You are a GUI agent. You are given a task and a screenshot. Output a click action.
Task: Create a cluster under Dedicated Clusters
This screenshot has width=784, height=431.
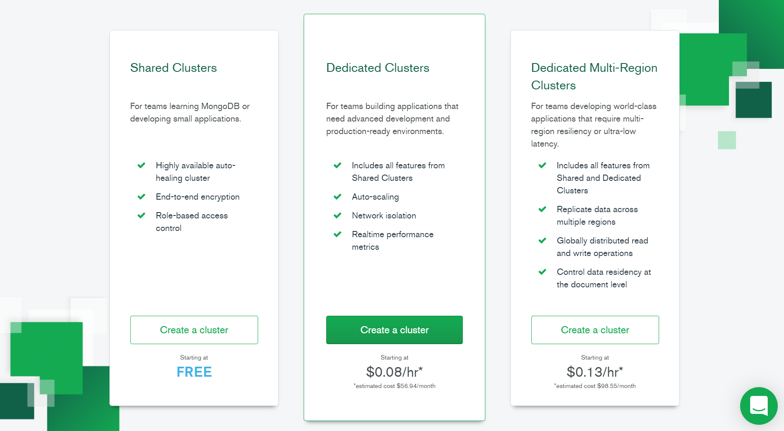394,330
